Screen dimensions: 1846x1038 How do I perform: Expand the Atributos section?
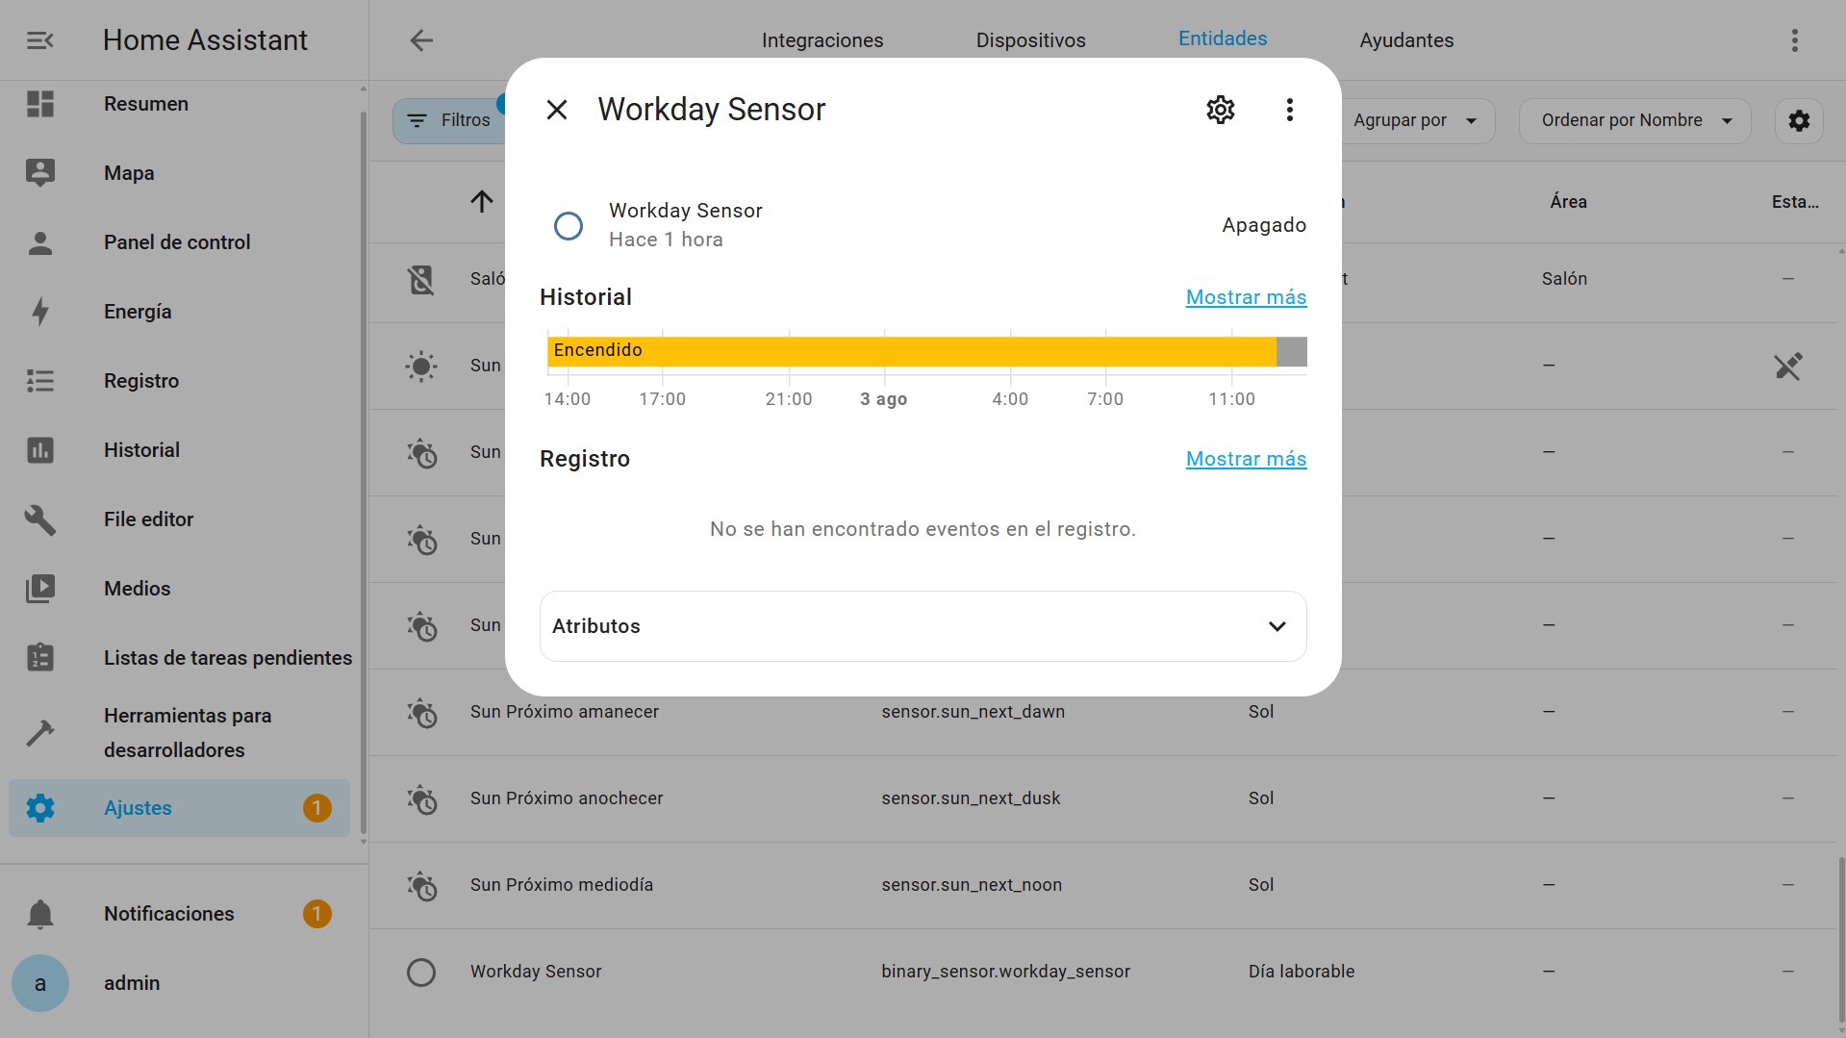(x=923, y=626)
